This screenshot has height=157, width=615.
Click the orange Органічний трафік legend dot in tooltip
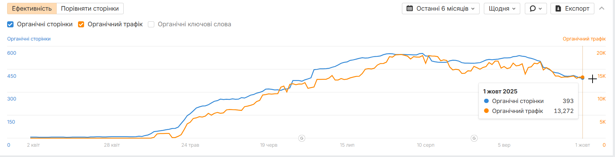pos(486,111)
